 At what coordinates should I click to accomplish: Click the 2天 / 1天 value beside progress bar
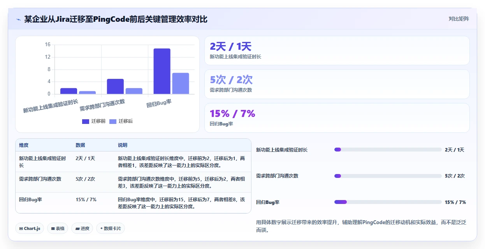coord(455,150)
